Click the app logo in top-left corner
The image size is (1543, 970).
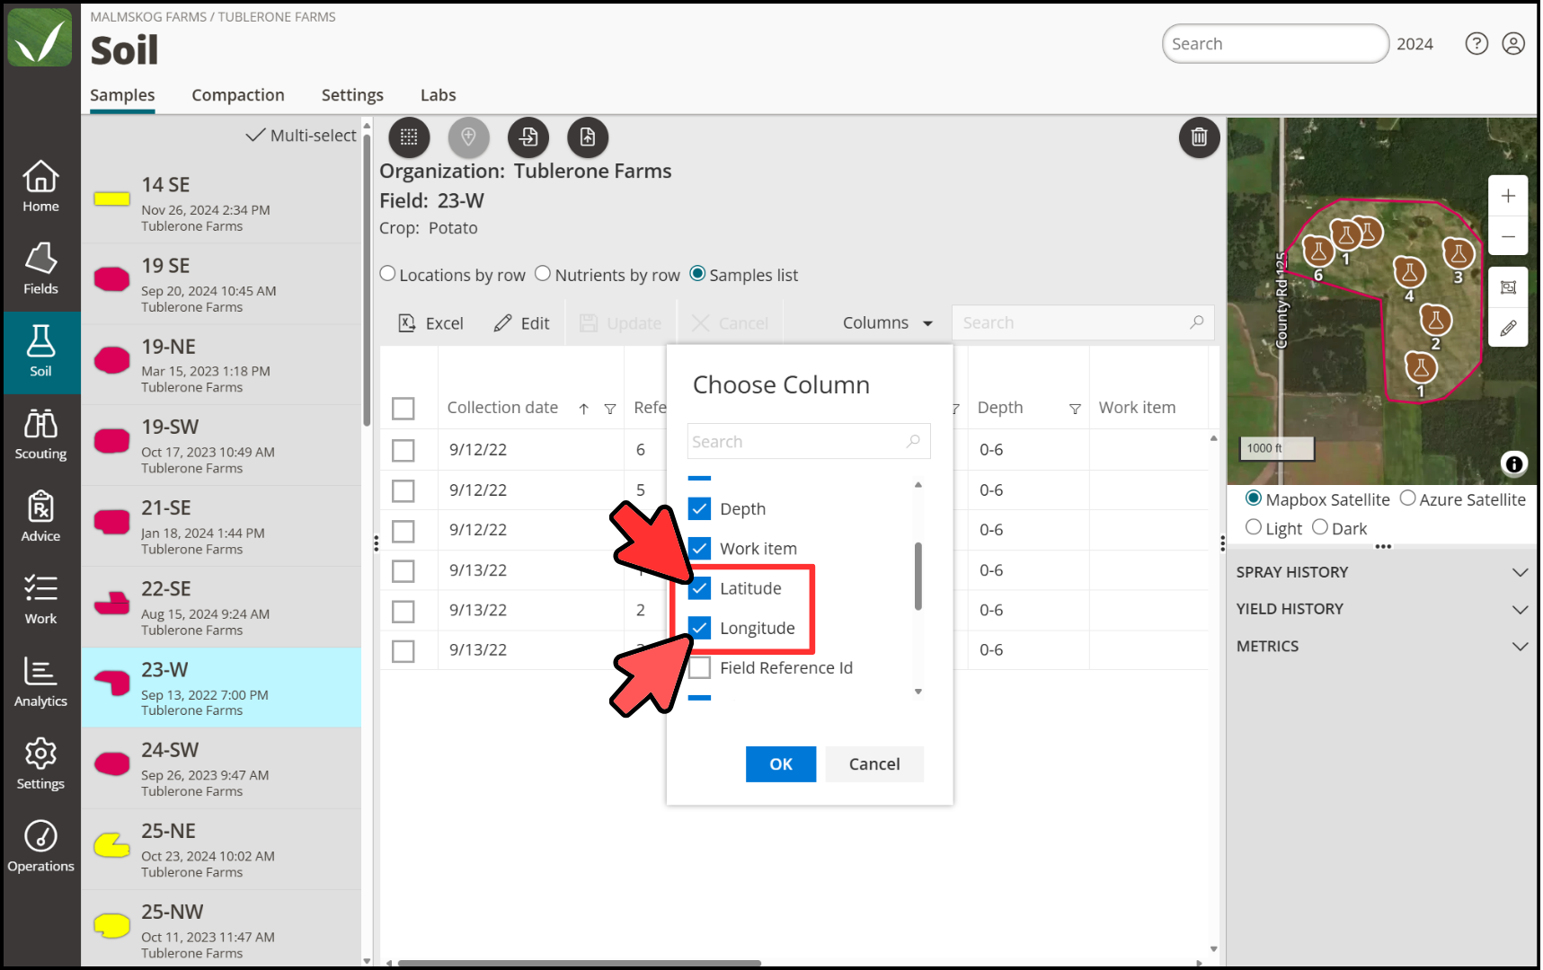pos(40,38)
